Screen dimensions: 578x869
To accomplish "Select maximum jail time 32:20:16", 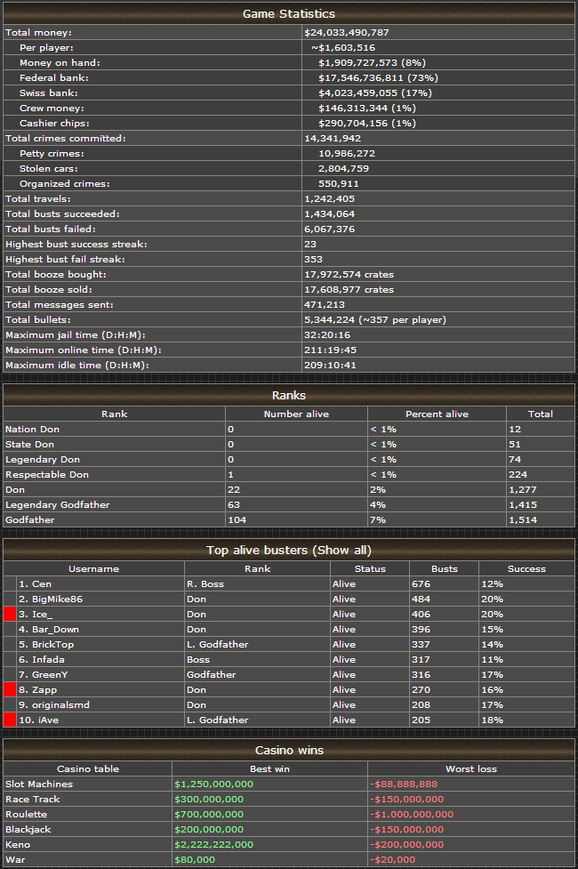I will tap(327, 334).
